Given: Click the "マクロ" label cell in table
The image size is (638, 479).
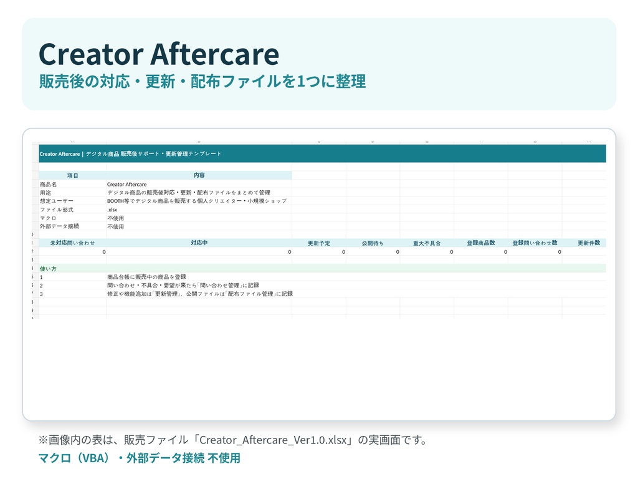Looking at the screenshot, I should click(x=72, y=218).
